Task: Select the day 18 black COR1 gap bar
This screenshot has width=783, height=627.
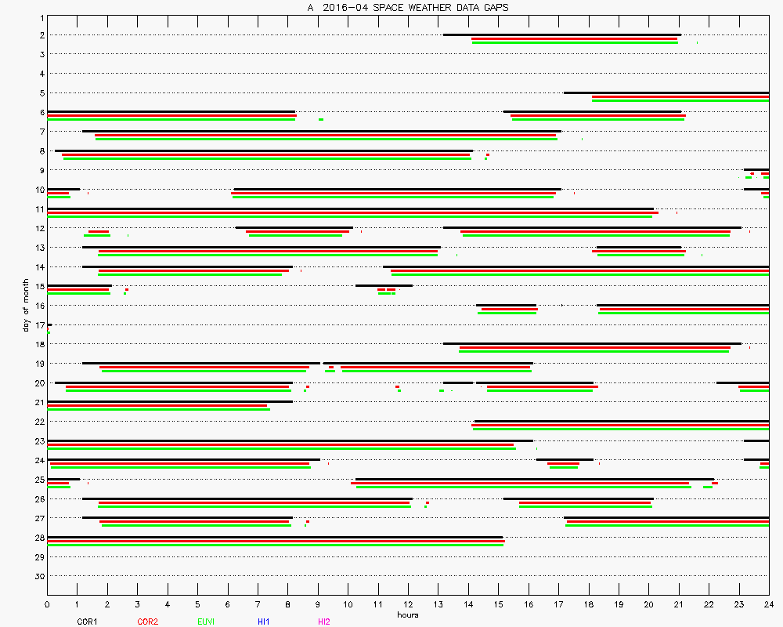Action: point(605,343)
